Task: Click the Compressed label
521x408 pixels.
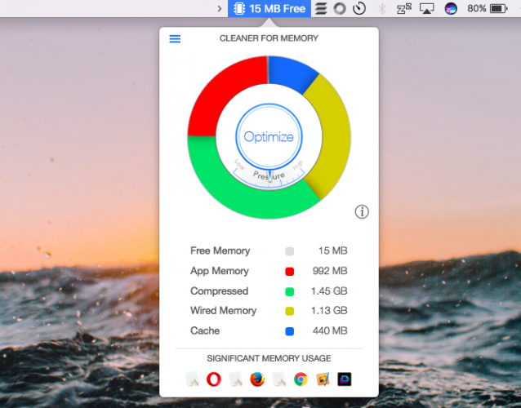Action: (220, 291)
